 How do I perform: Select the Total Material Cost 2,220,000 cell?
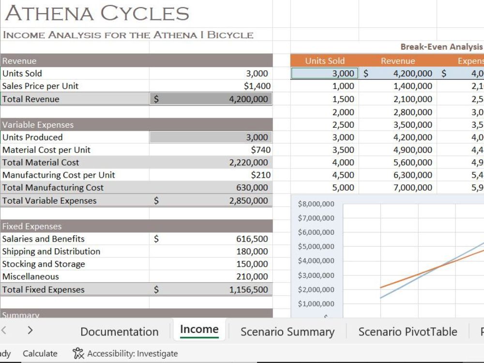tap(211, 162)
